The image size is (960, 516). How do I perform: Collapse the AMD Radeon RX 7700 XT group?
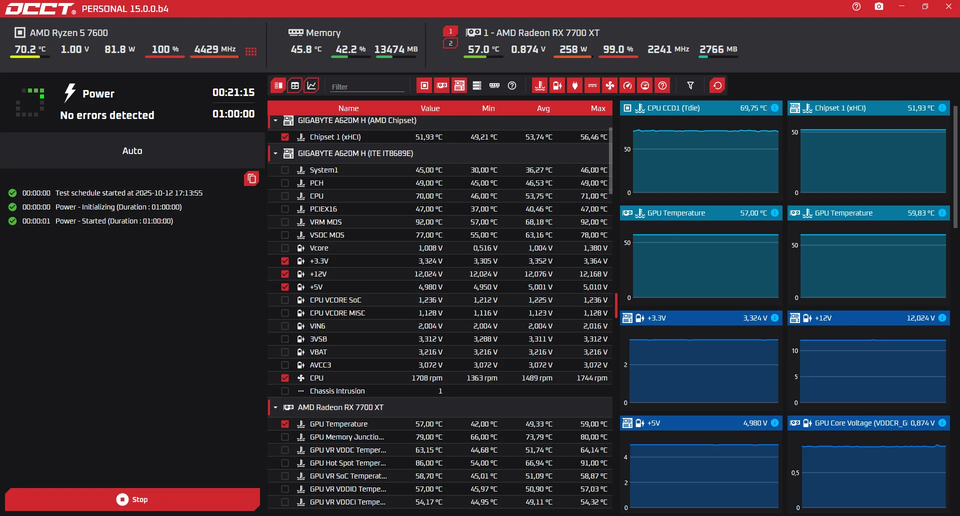[x=275, y=407]
